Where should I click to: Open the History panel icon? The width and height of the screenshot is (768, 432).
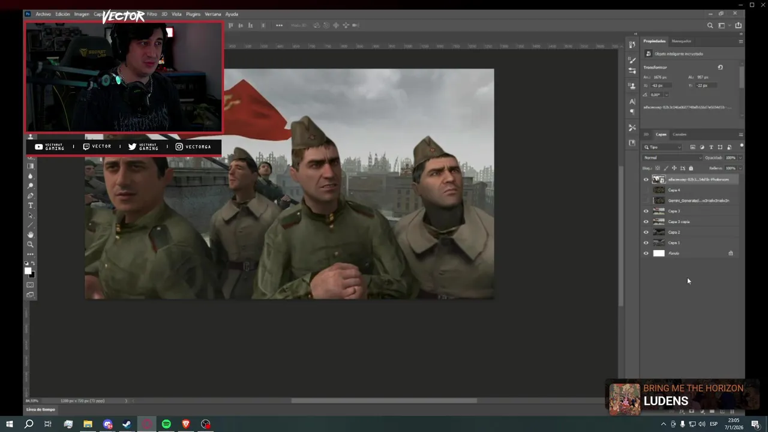[x=632, y=45]
